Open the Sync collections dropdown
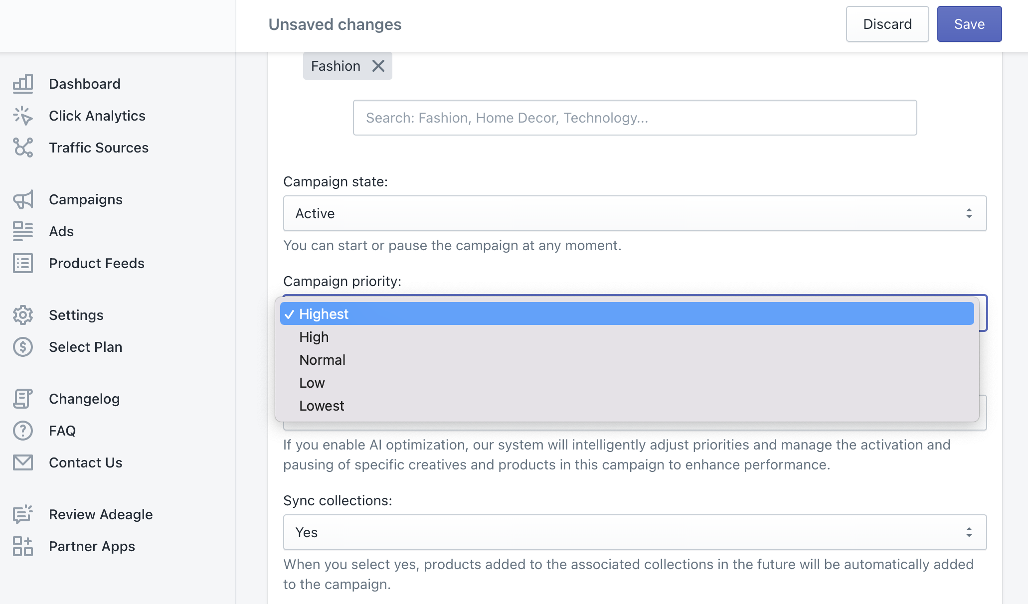Image resolution: width=1028 pixels, height=604 pixels. [x=634, y=532]
